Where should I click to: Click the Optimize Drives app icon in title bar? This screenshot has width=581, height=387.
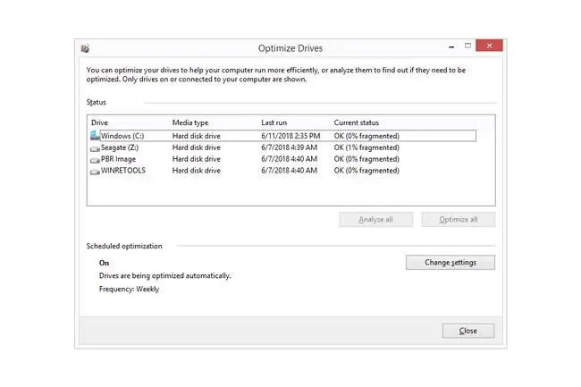(x=85, y=48)
